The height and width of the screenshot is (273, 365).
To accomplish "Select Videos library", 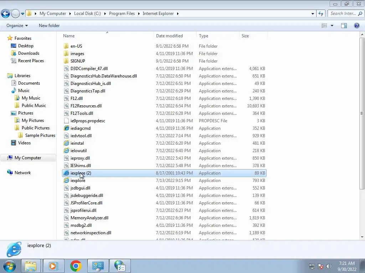I will 24,143.
